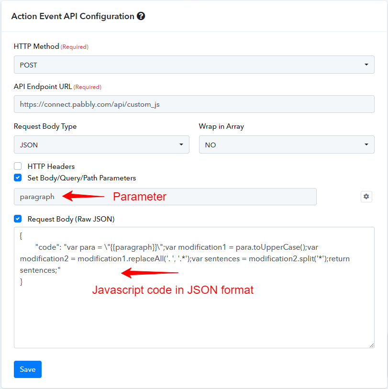Image resolution: width=388 pixels, height=389 pixels.
Task: Uncheck Set Body/Query/Path Parameters checkbox
Action: [x=18, y=178]
